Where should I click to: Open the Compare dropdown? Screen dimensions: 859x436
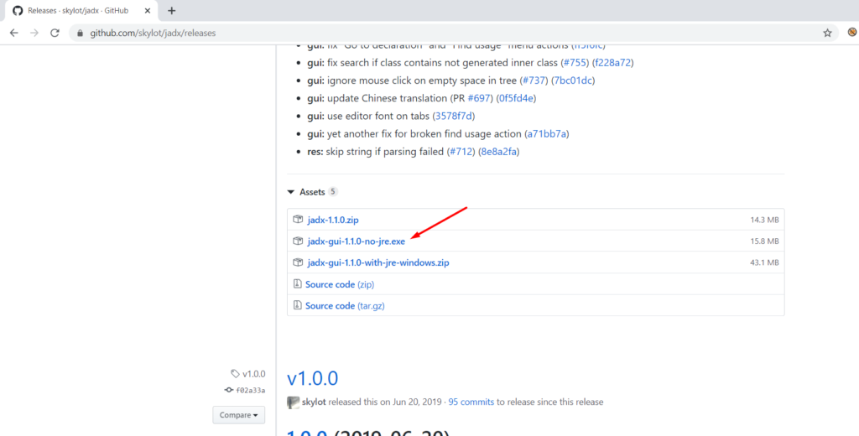[239, 415]
